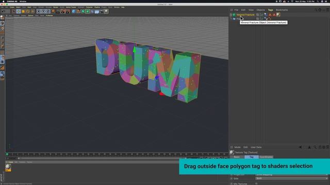This screenshot has height=185, width=330.
Task: Select first polygon selection triangle tag
Action: 270,15
